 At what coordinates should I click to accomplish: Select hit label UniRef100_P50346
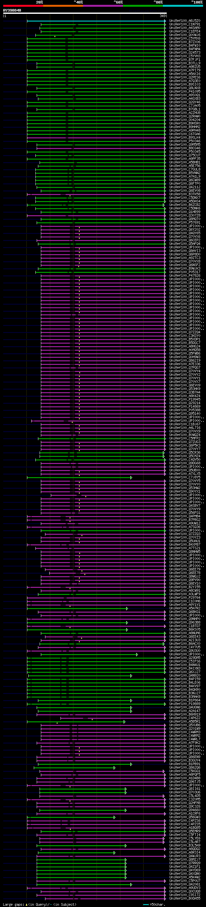[185, 141]
